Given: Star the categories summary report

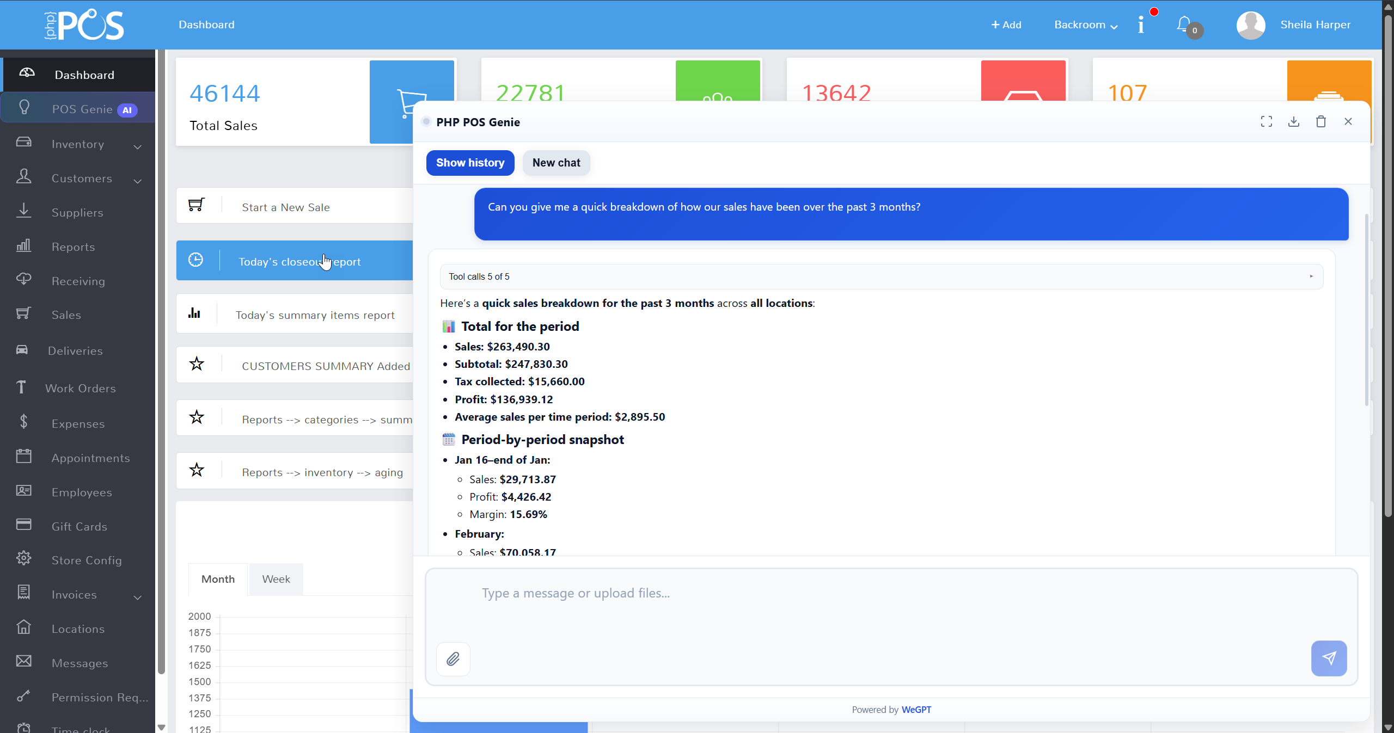Looking at the screenshot, I should tap(197, 417).
